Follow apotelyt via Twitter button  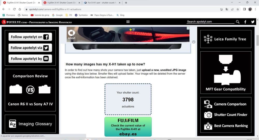(x=30, y=48)
